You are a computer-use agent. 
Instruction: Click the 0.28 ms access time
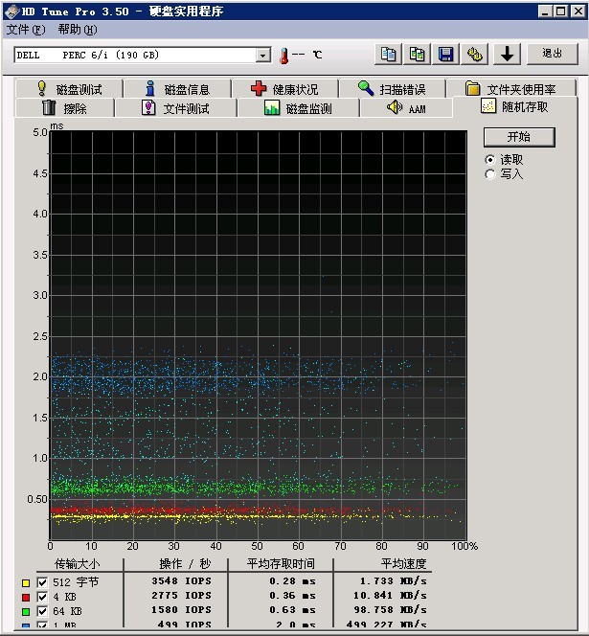[x=292, y=581]
